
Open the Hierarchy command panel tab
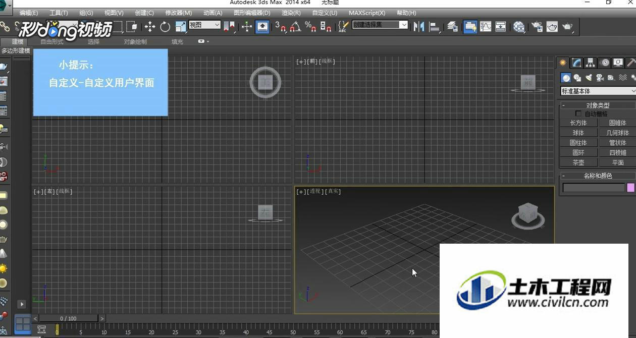coord(590,63)
